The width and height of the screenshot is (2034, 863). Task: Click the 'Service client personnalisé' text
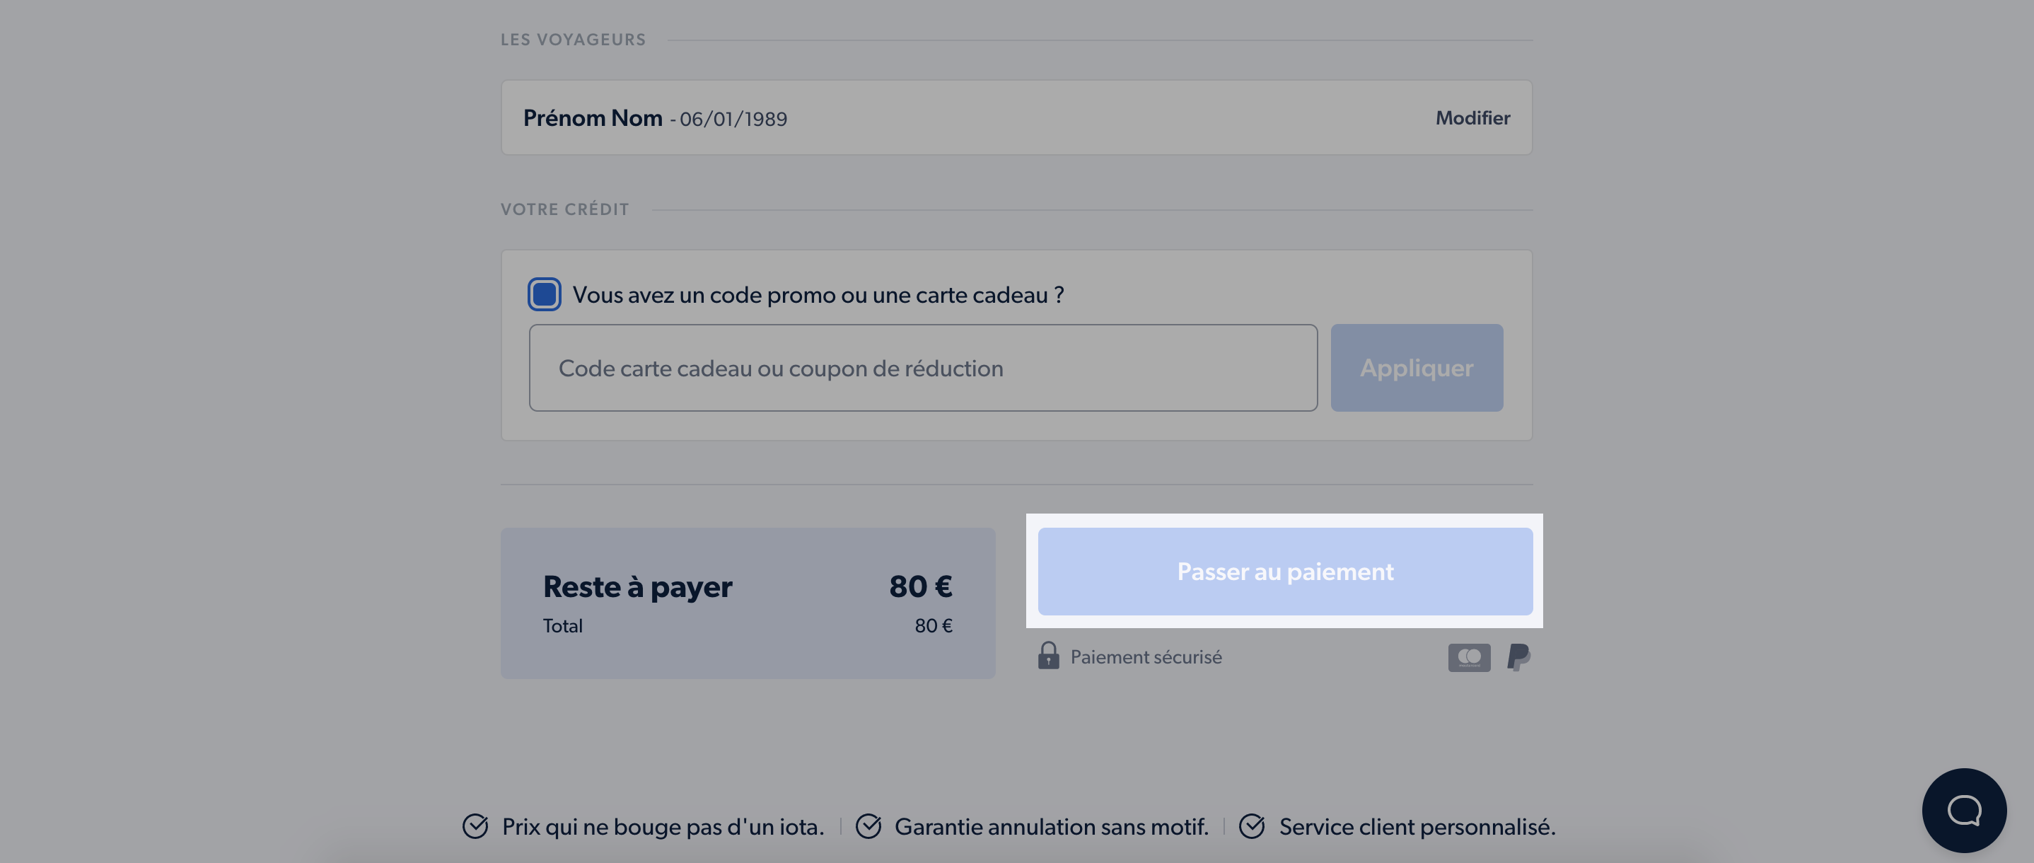(x=1417, y=826)
